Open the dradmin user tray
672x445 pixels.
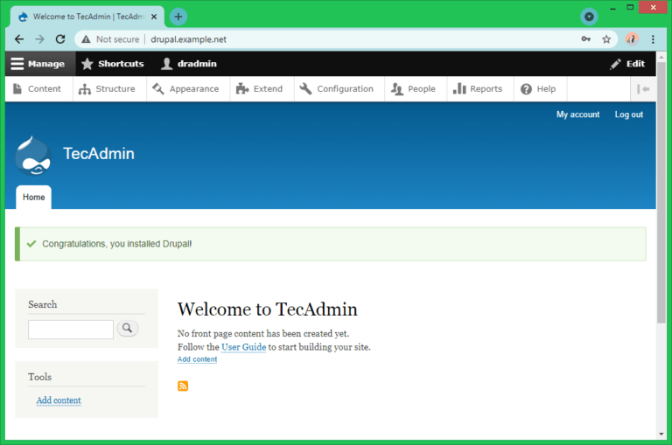coord(189,64)
